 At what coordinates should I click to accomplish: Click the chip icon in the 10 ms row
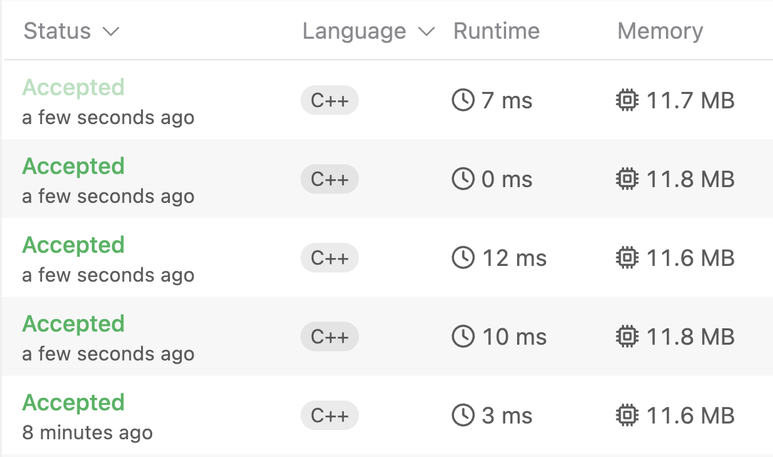click(627, 337)
